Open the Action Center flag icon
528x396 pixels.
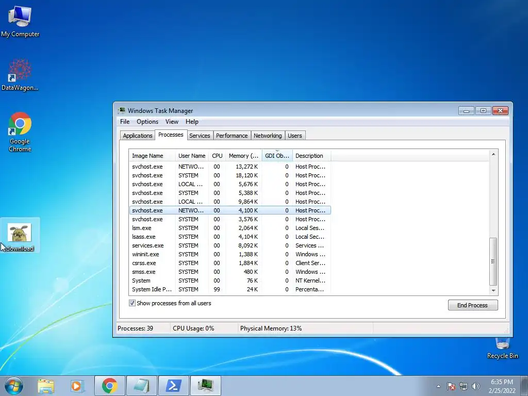click(x=451, y=386)
